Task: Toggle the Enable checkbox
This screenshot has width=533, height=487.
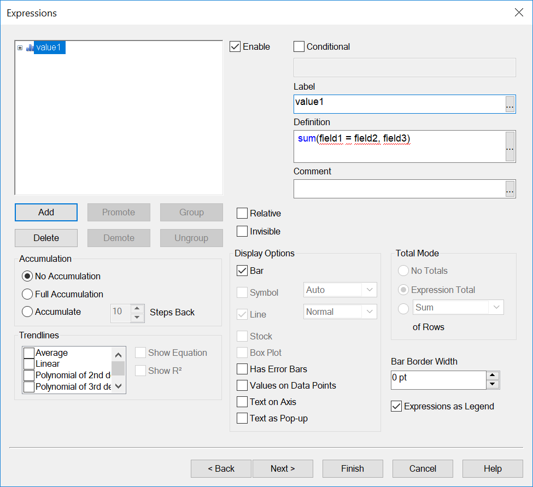Action: (x=235, y=46)
